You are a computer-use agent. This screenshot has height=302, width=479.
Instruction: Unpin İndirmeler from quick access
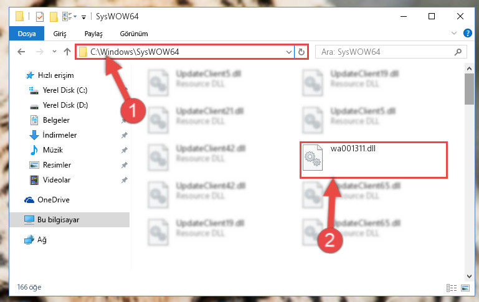click(x=125, y=135)
